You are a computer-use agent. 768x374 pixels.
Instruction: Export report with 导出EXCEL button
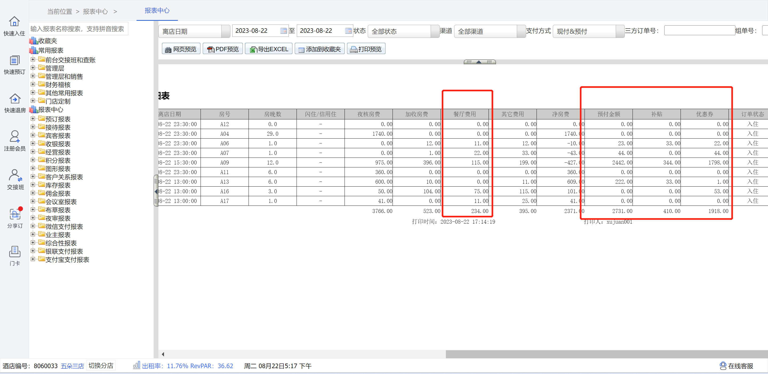269,49
